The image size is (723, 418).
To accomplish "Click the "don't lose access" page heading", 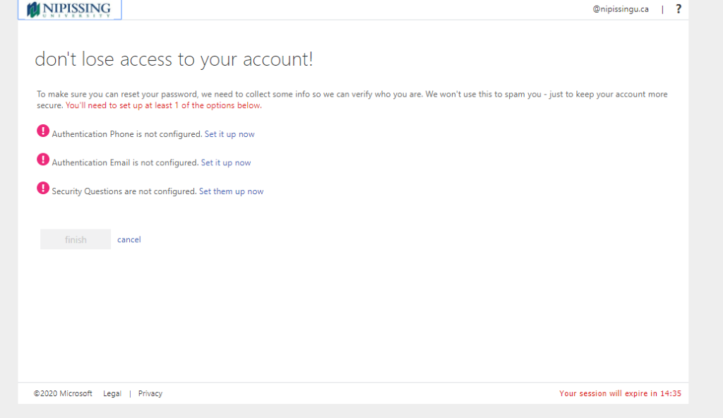I will (174, 60).
